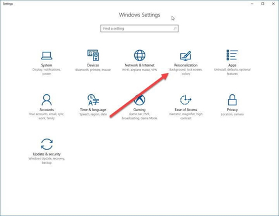Select the Update & security label
This screenshot has height=216, width=279.
click(47, 154)
